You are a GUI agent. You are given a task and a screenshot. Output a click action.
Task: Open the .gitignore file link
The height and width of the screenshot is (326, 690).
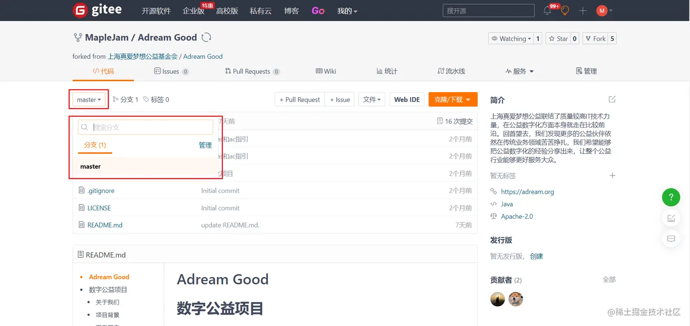[x=101, y=191]
